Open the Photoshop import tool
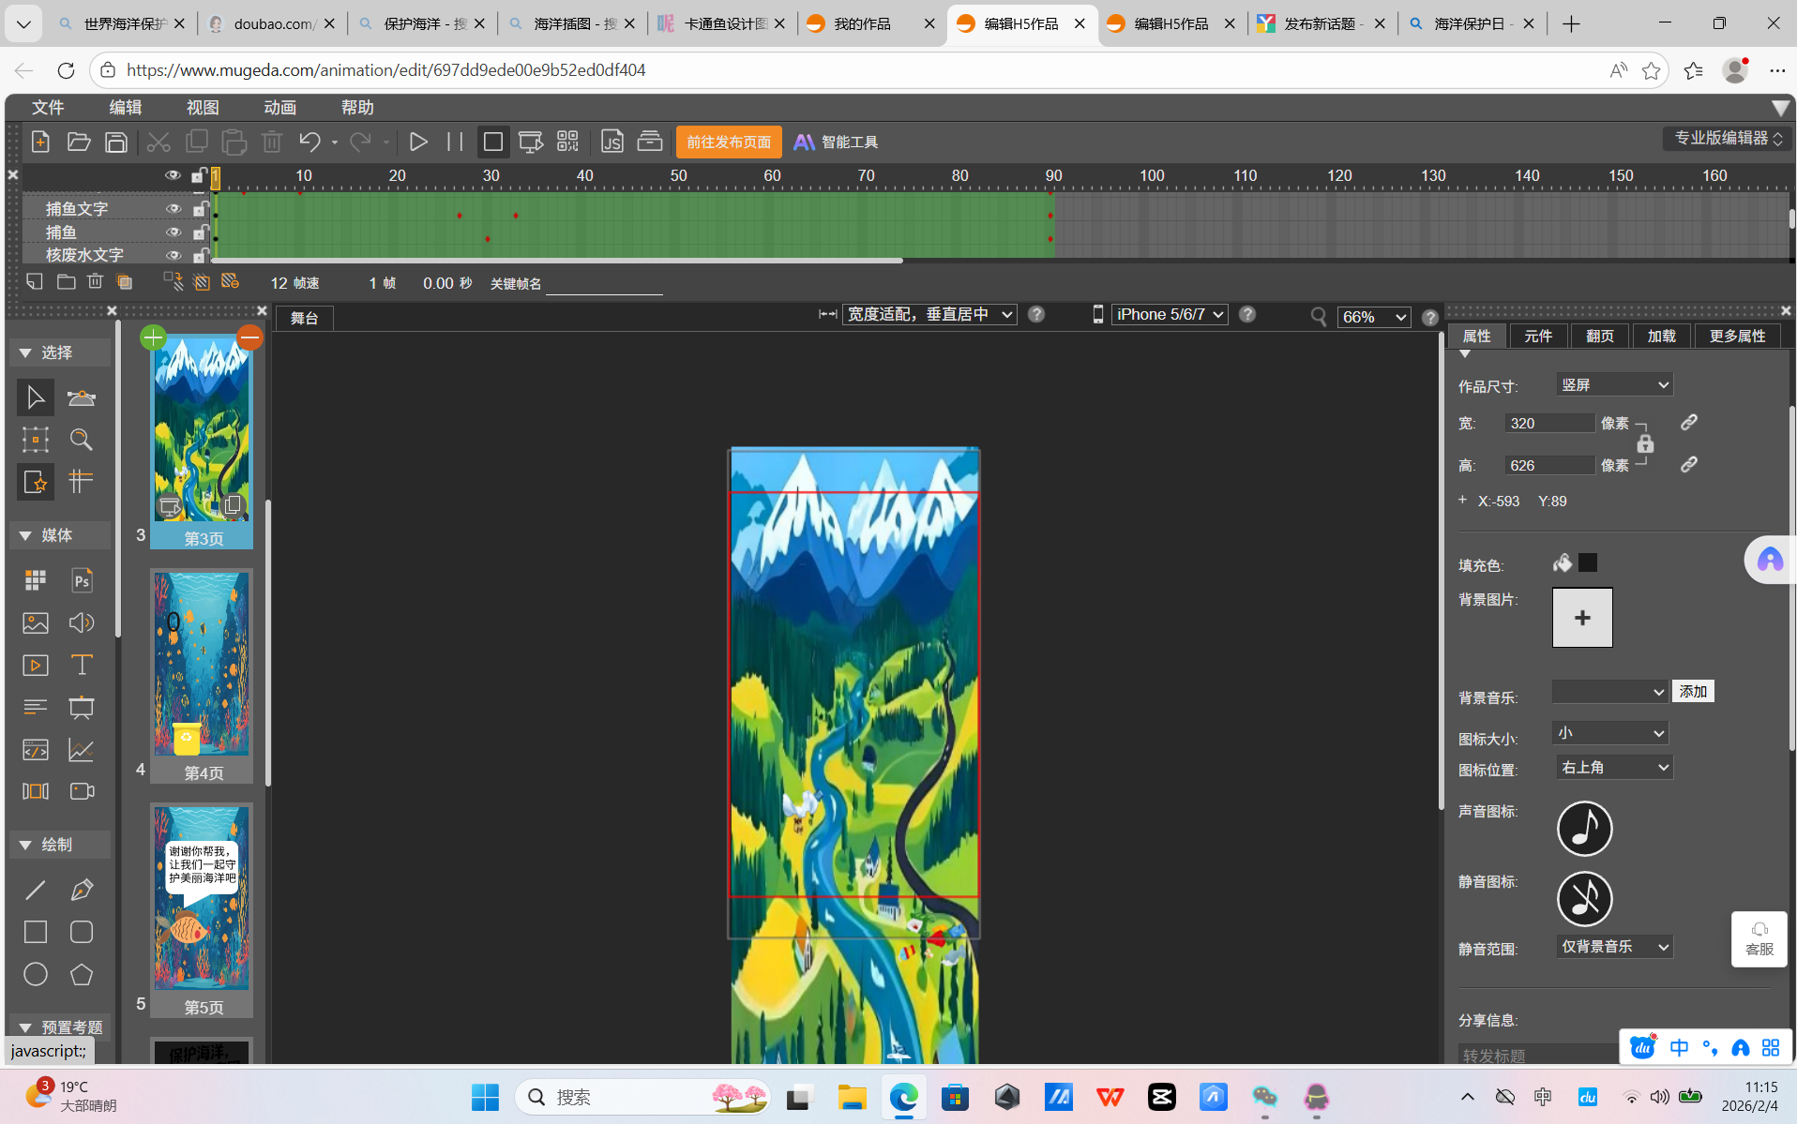The height and width of the screenshot is (1124, 1797). pyautogui.click(x=82, y=580)
